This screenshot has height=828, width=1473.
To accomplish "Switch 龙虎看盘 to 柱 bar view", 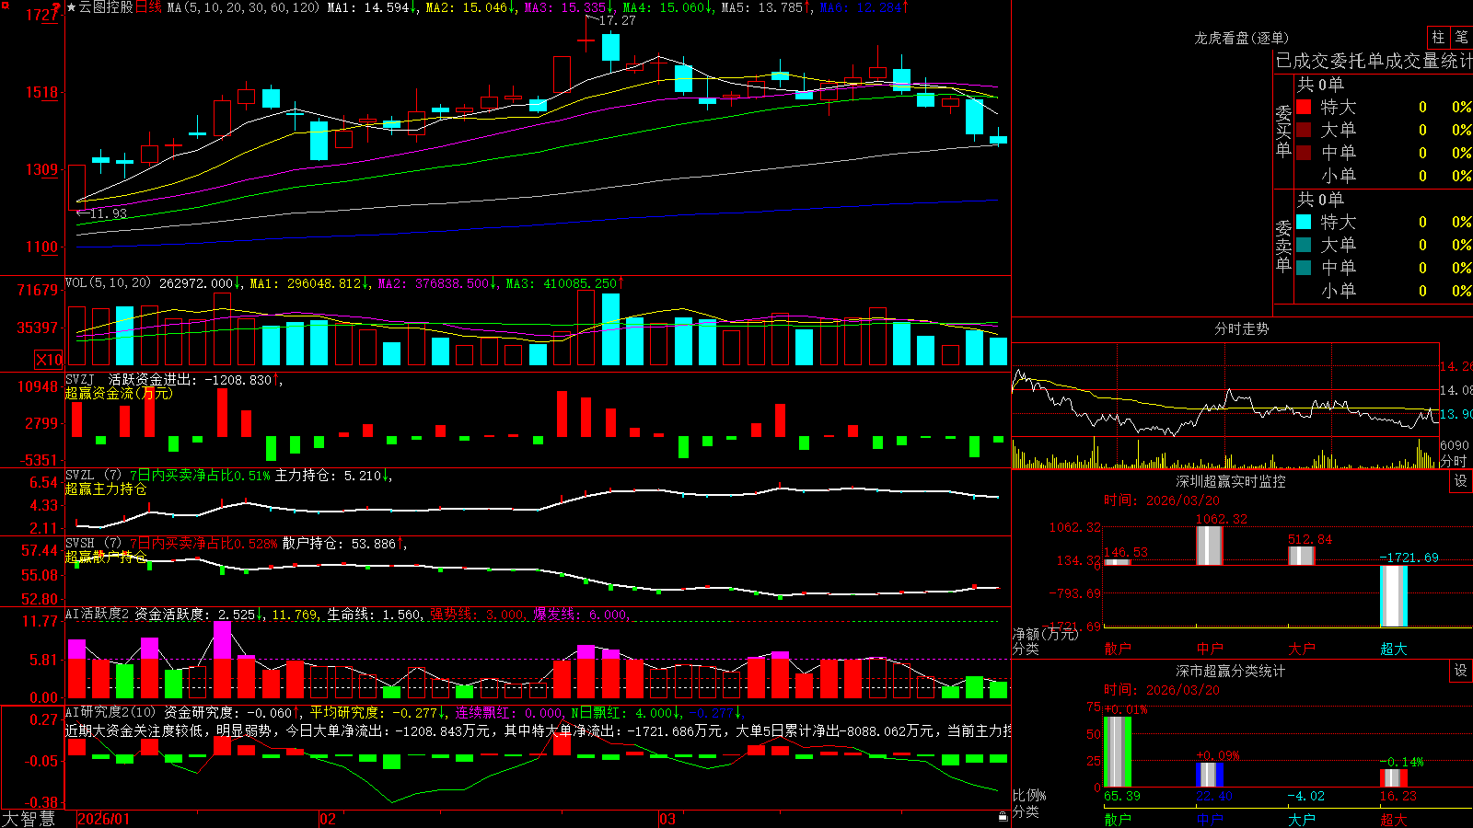I will click(1438, 37).
